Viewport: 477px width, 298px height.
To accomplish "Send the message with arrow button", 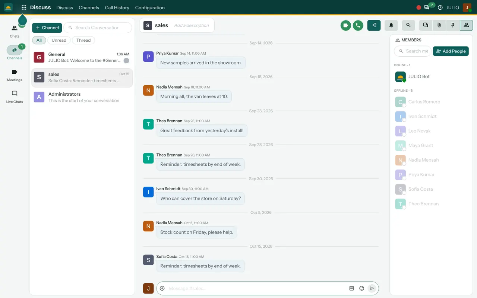I will tap(372, 288).
